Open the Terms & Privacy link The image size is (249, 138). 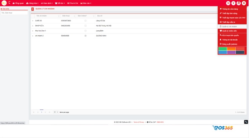point(139,122)
